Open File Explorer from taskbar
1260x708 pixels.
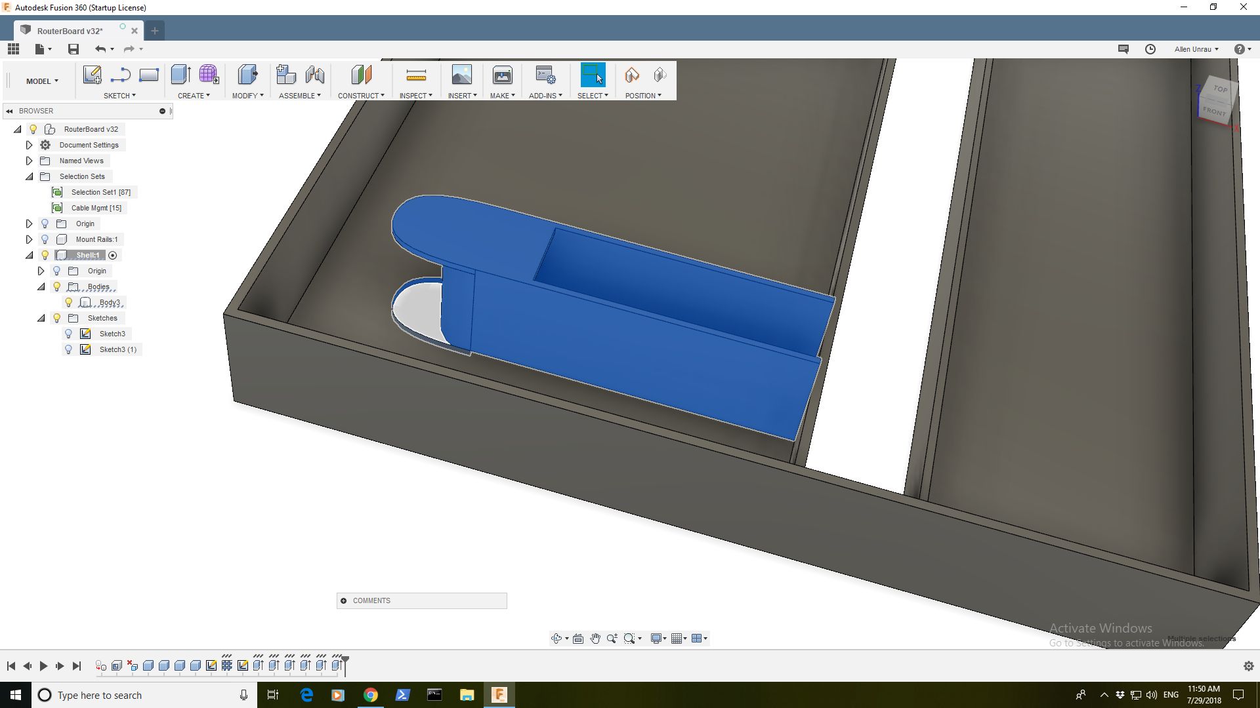point(467,695)
